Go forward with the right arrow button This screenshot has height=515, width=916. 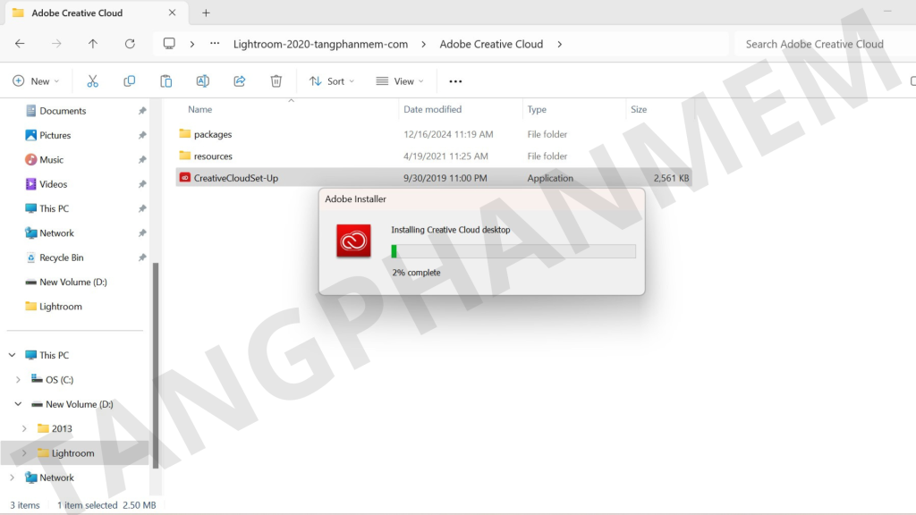point(56,44)
